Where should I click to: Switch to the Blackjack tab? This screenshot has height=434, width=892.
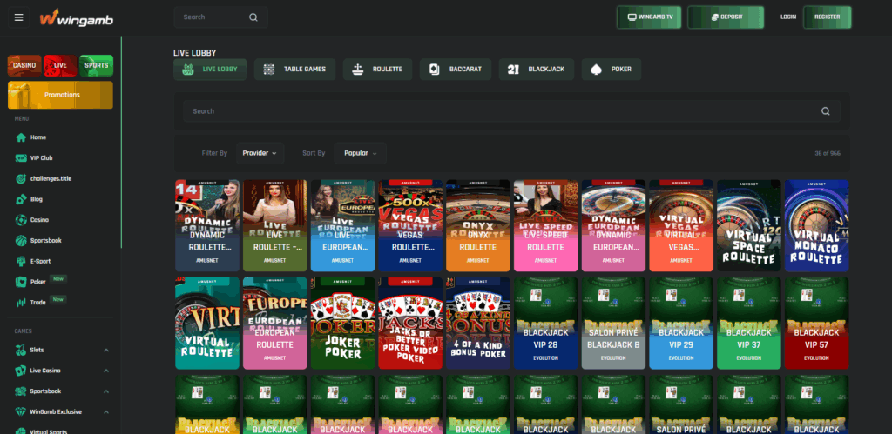pyautogui.click(x=537, y=70)
